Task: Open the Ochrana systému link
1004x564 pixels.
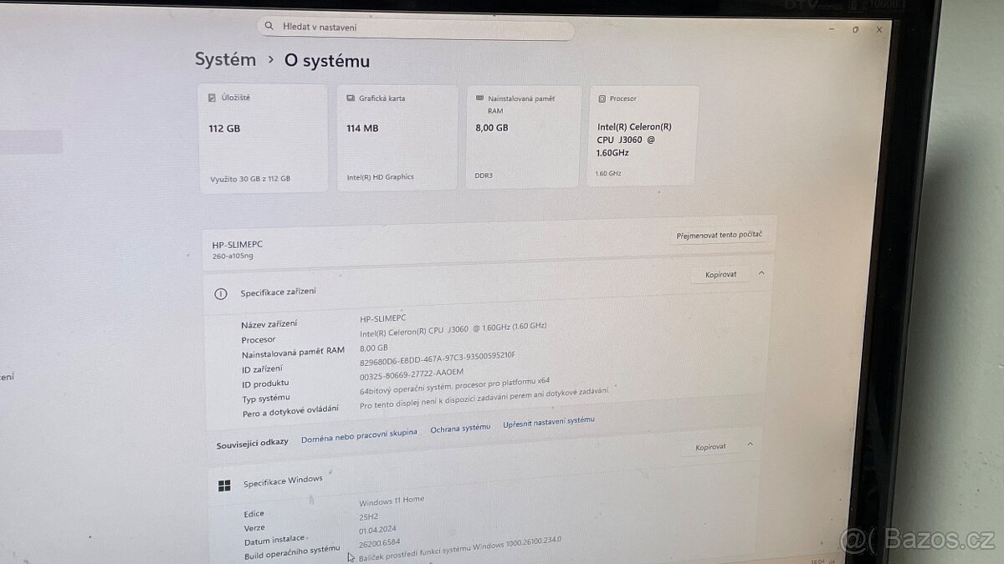Action: [459, 426]
